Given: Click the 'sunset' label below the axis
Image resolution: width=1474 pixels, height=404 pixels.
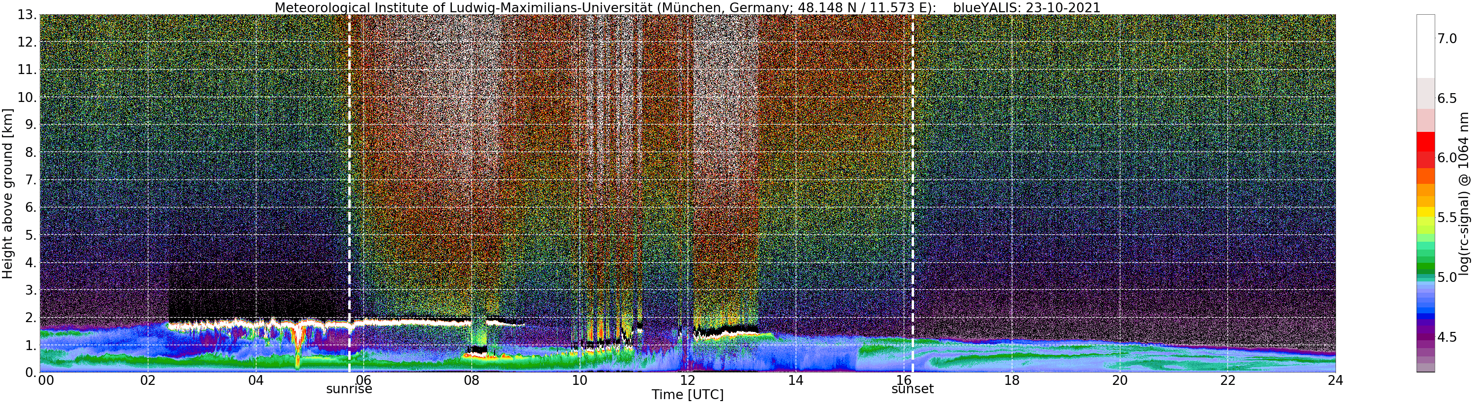Looking at the screenshot, I should coord(913,389).
